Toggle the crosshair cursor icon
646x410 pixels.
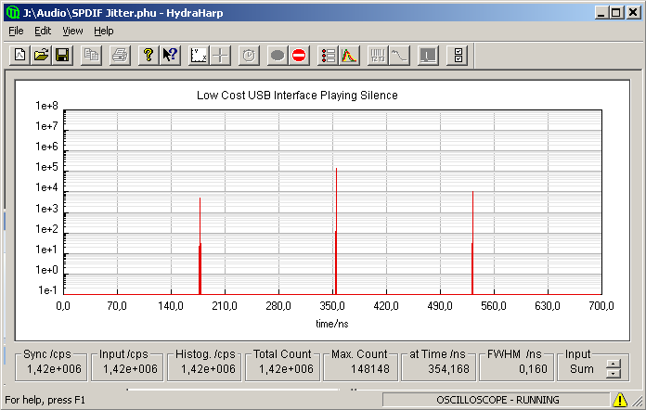[220, 55]
